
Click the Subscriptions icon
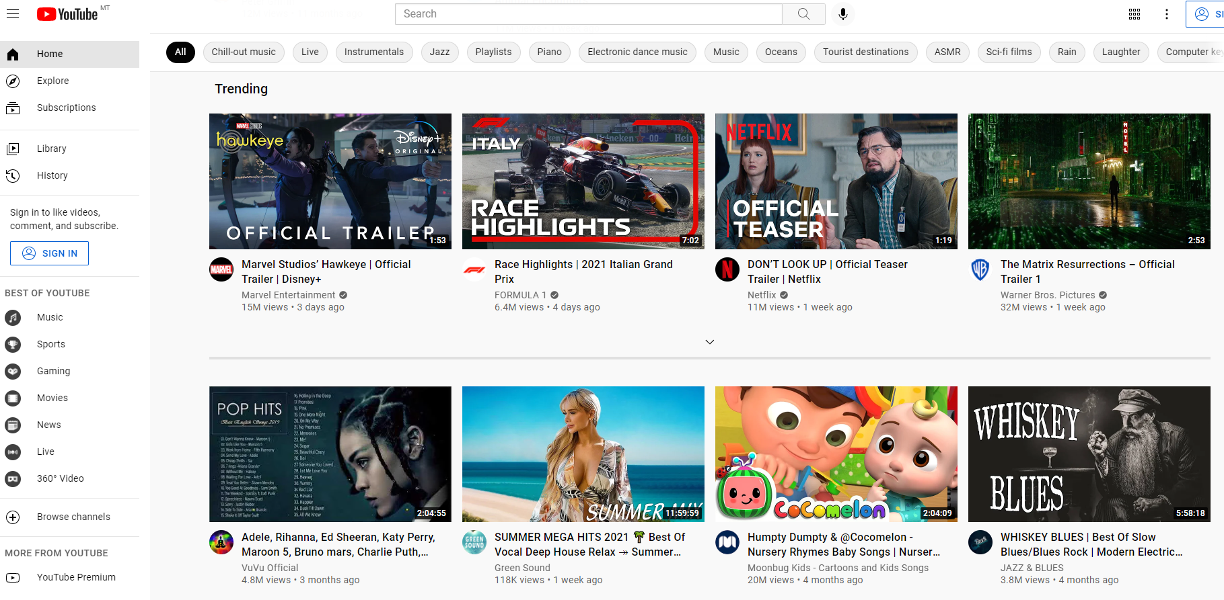click(x=13, y=108)
